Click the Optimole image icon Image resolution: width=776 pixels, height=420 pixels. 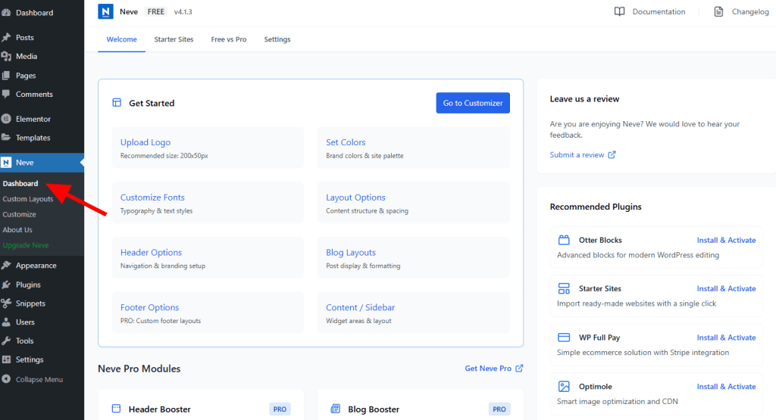[x=564, y=387]
